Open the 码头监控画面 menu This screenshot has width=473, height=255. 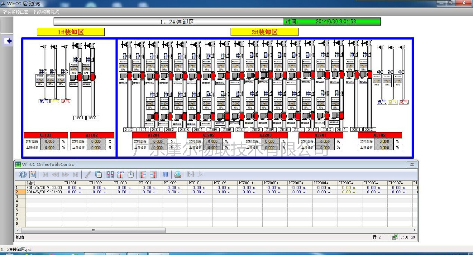coord(16,12)
